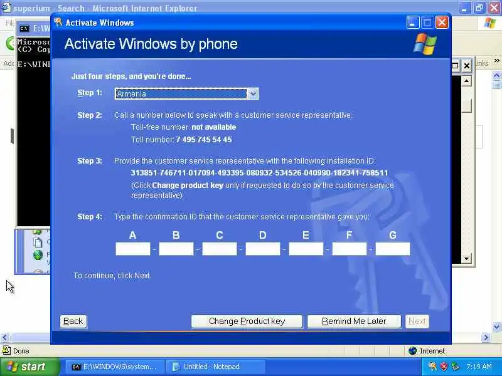Click the 7:19 AM system clock
Viewport: 502px width, 376px height.
(x=479, y=367)
